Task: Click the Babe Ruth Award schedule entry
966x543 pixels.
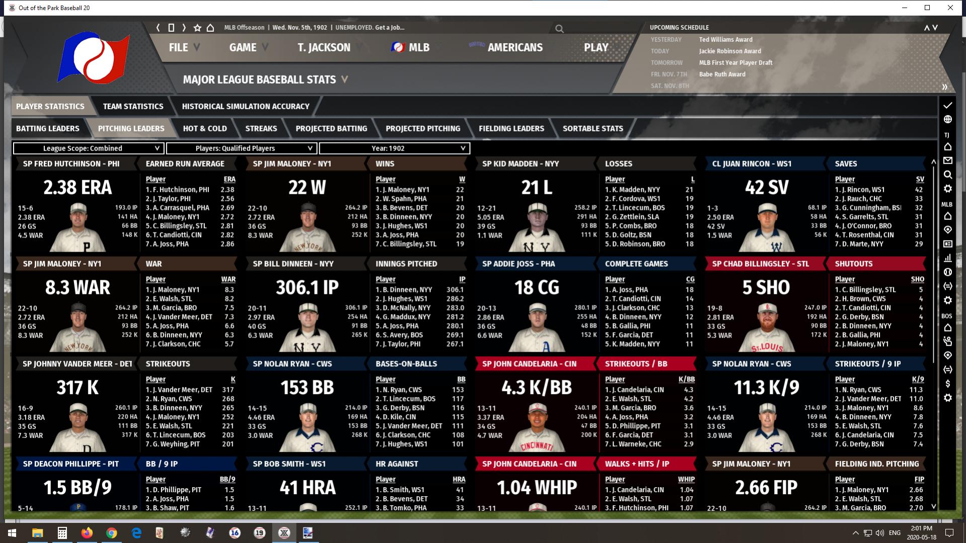Action: 722,74
